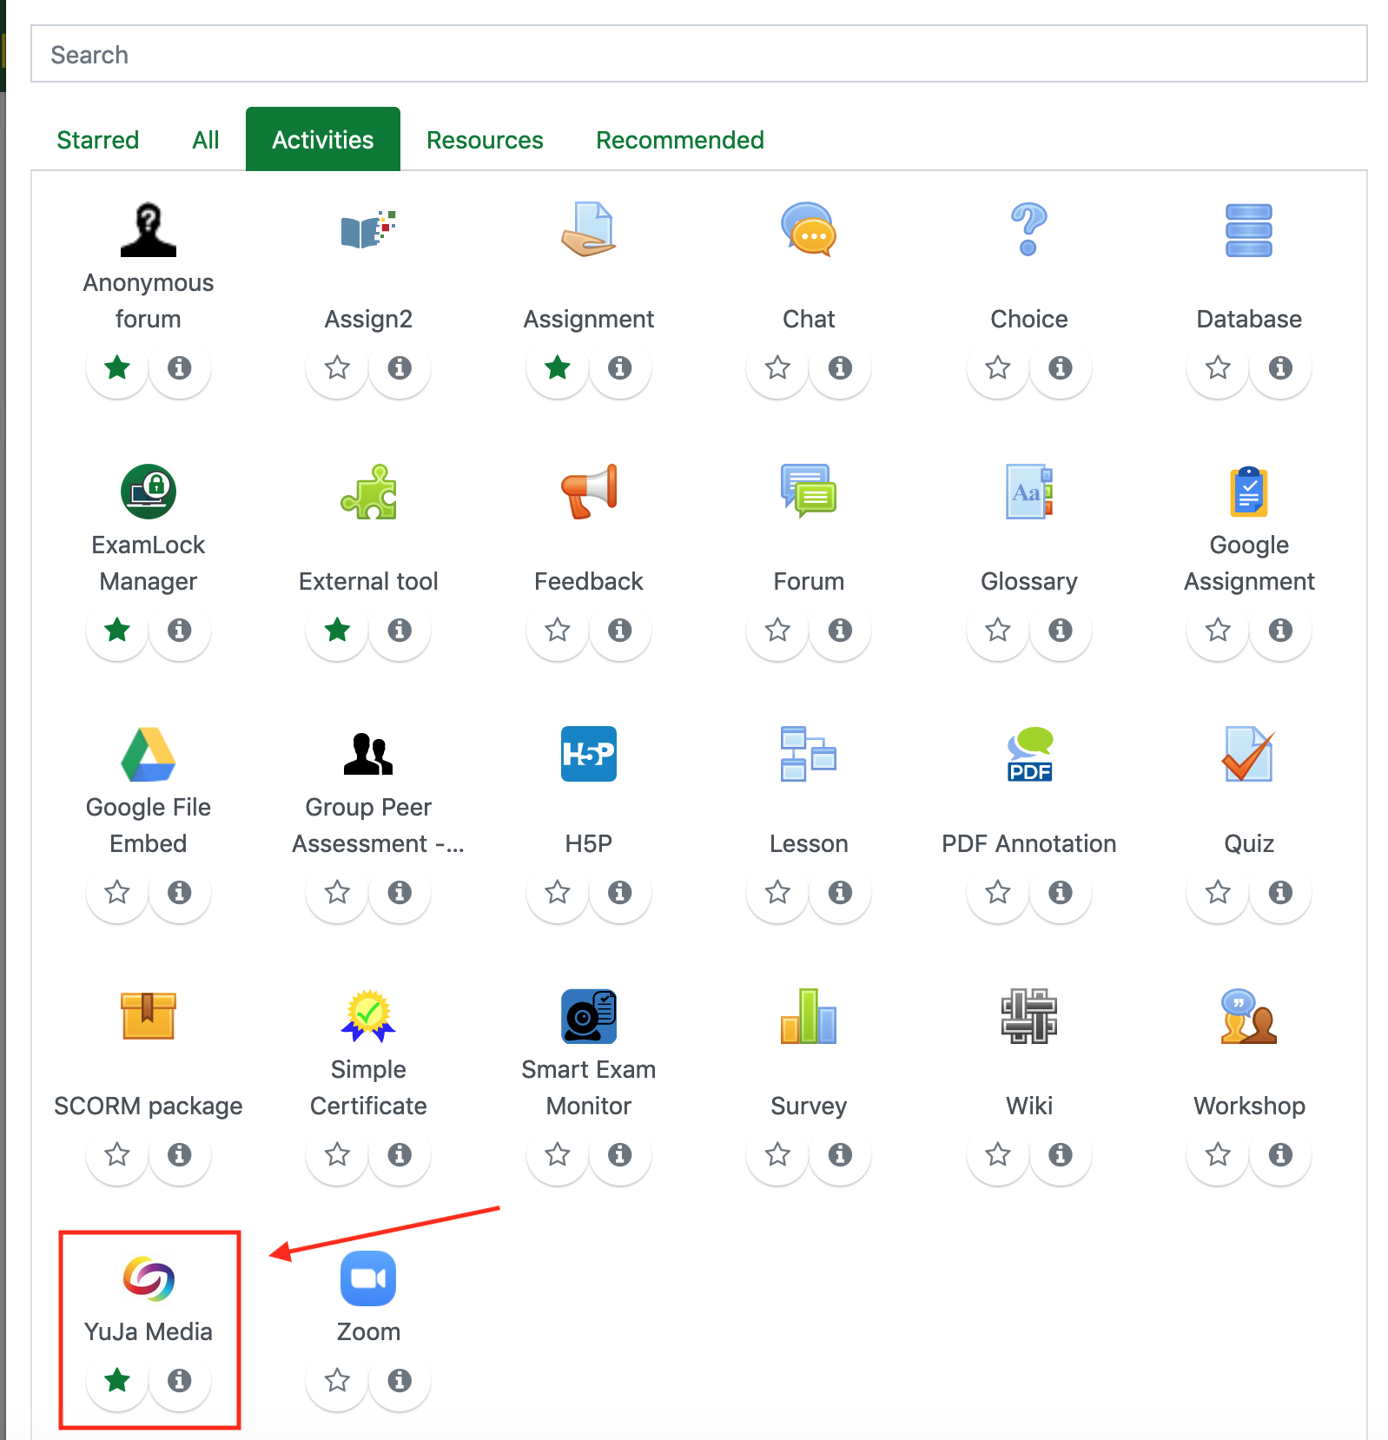
Task: Unstar the Assignment activity
Action: point(558,368)
